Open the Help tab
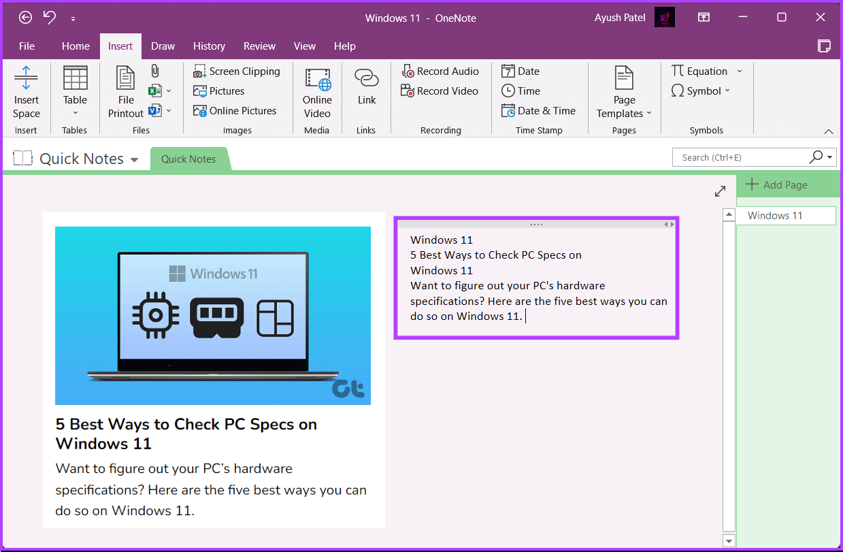This screenshot has height=552, width=843. pyautogui.click(x=344, y=46)
